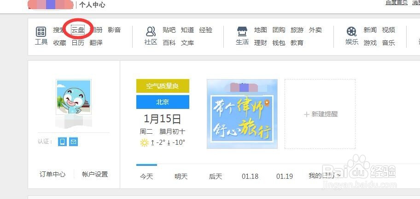
Task: Open 贴吧 in community section
Action: click(169, 30)
